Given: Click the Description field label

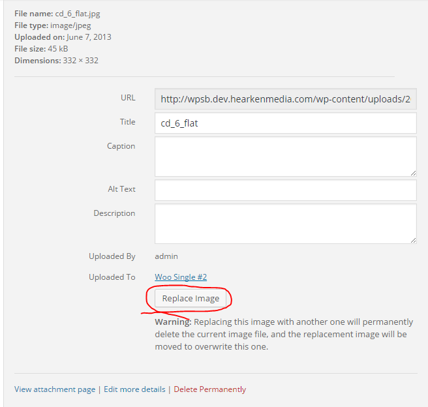Looking at the screenshot, I should [x=114, y=213].
